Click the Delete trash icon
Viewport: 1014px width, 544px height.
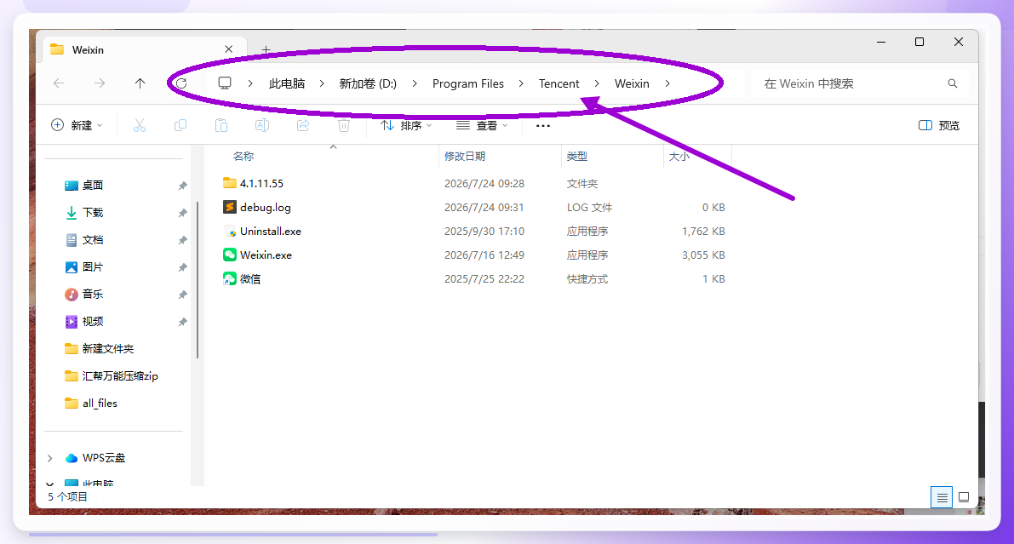point(344,125)
